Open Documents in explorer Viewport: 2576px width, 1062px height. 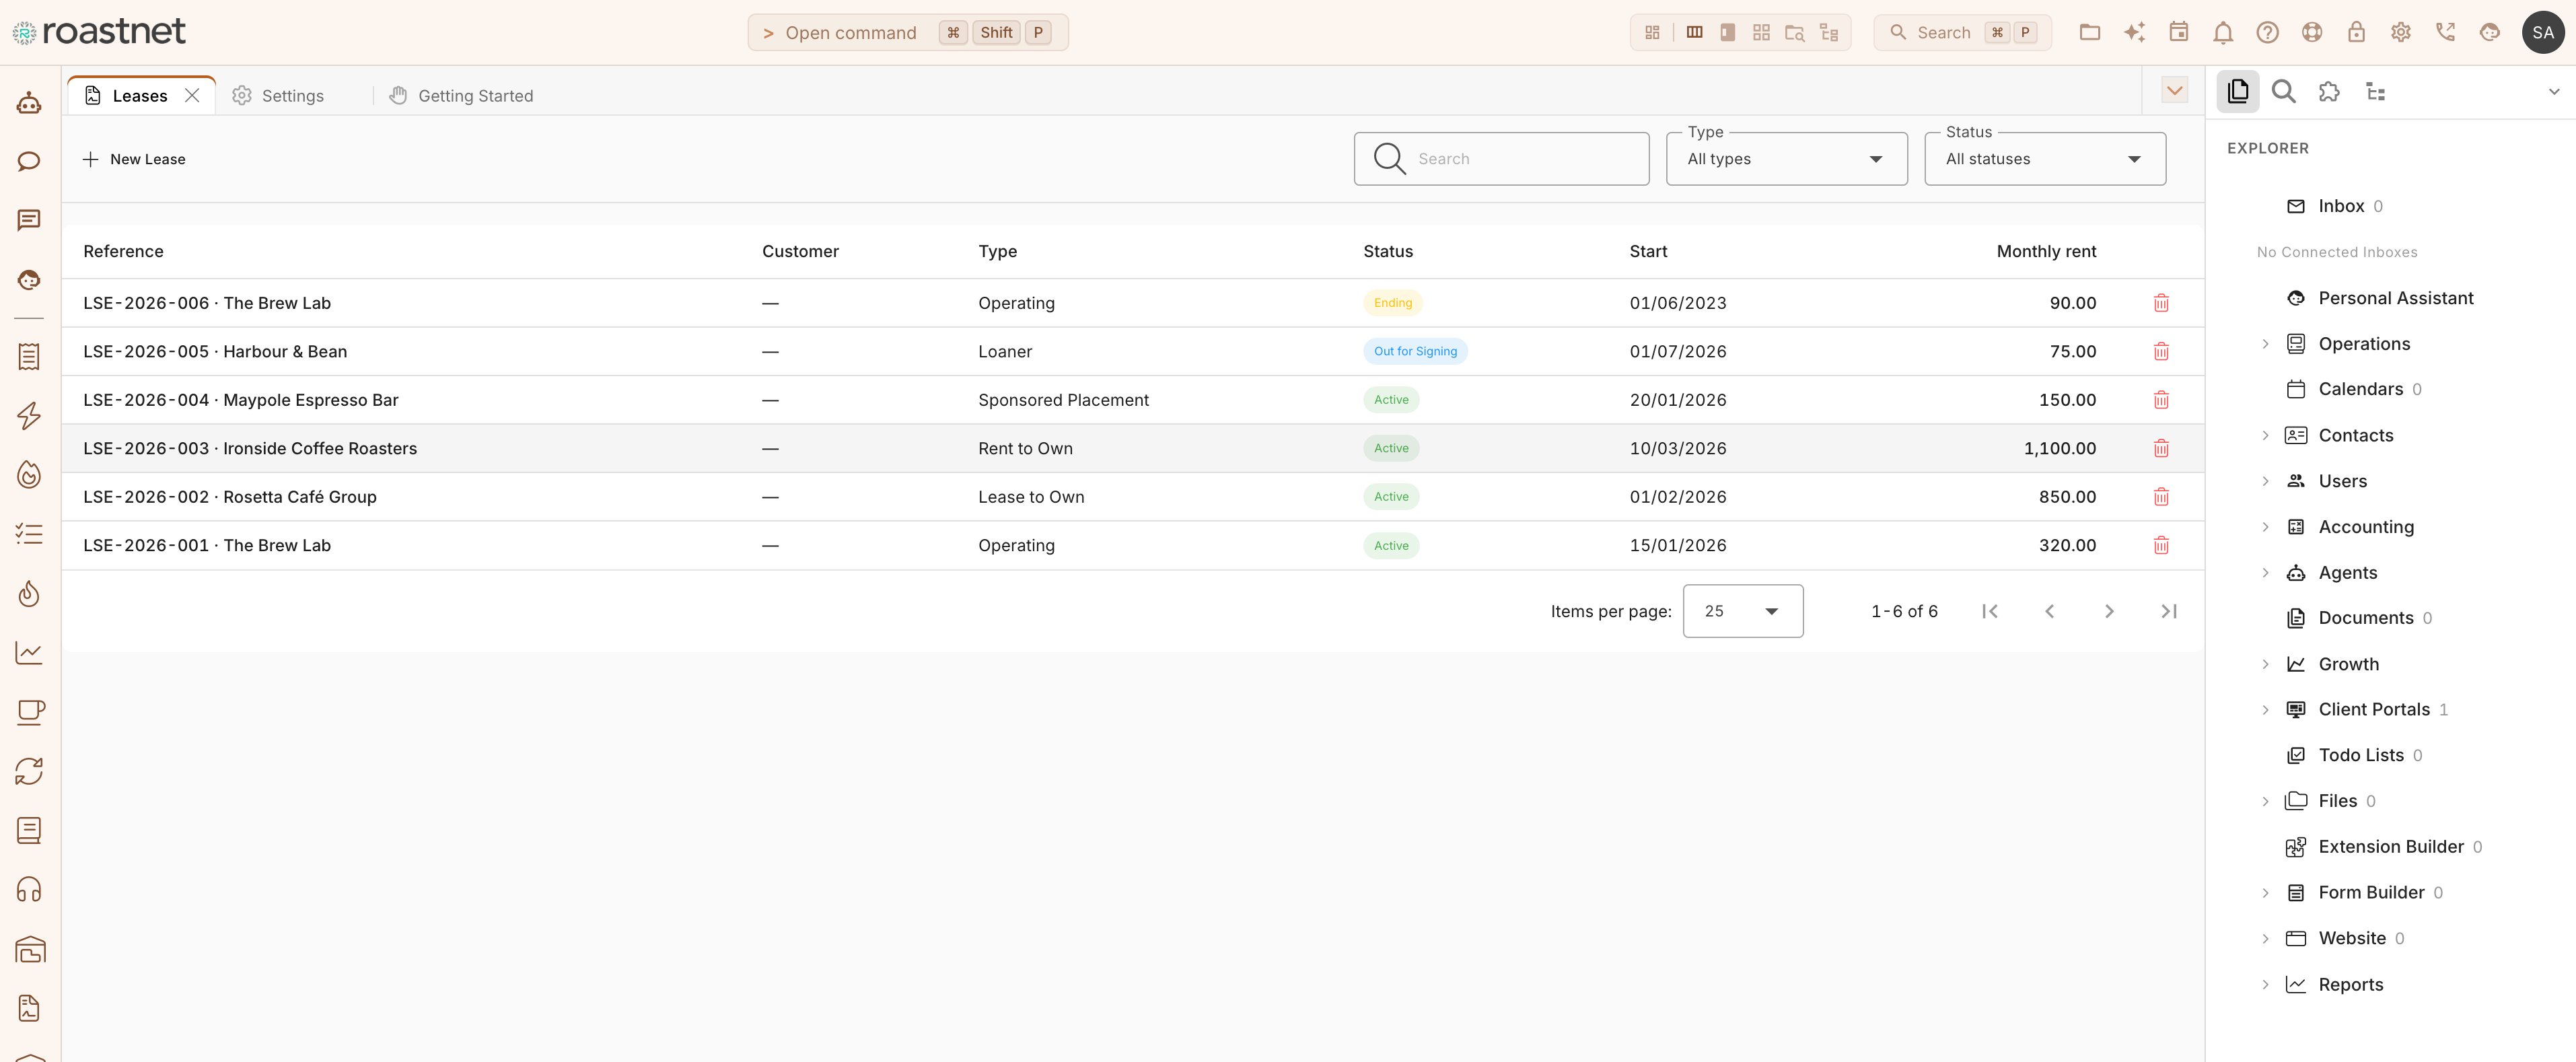pos(2365,618)
